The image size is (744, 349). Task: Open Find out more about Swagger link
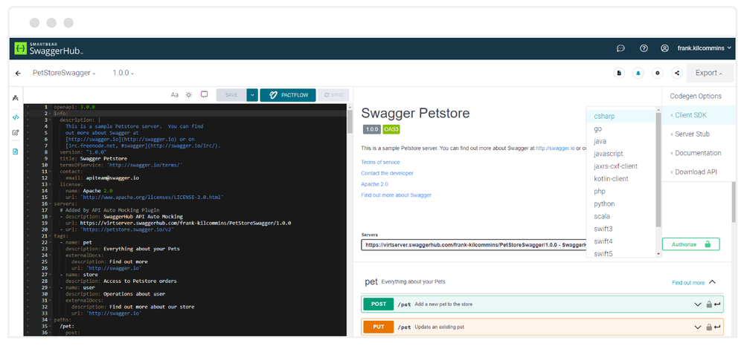point(397,195)
